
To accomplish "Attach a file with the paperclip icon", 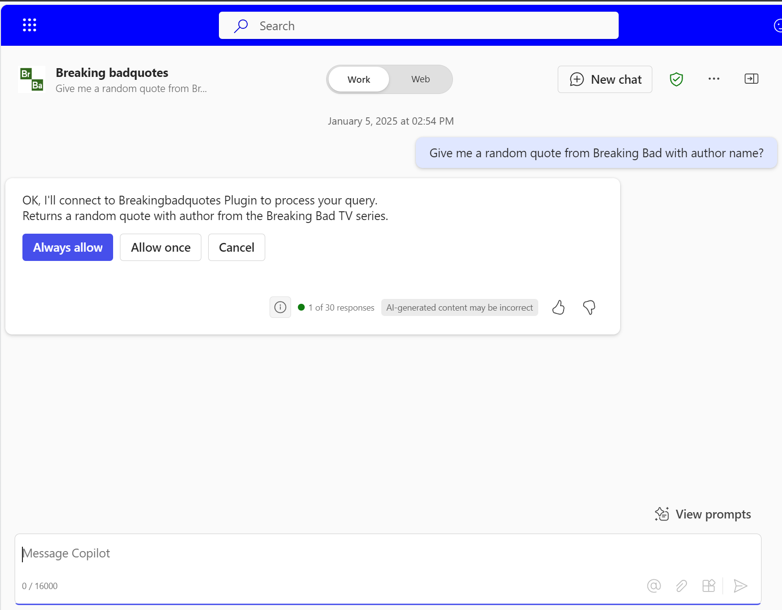I will click(x=682, y=586).
